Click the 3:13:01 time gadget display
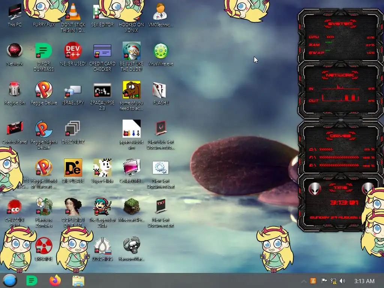Screen dimensions: 384x288 [x=344, y=202]
